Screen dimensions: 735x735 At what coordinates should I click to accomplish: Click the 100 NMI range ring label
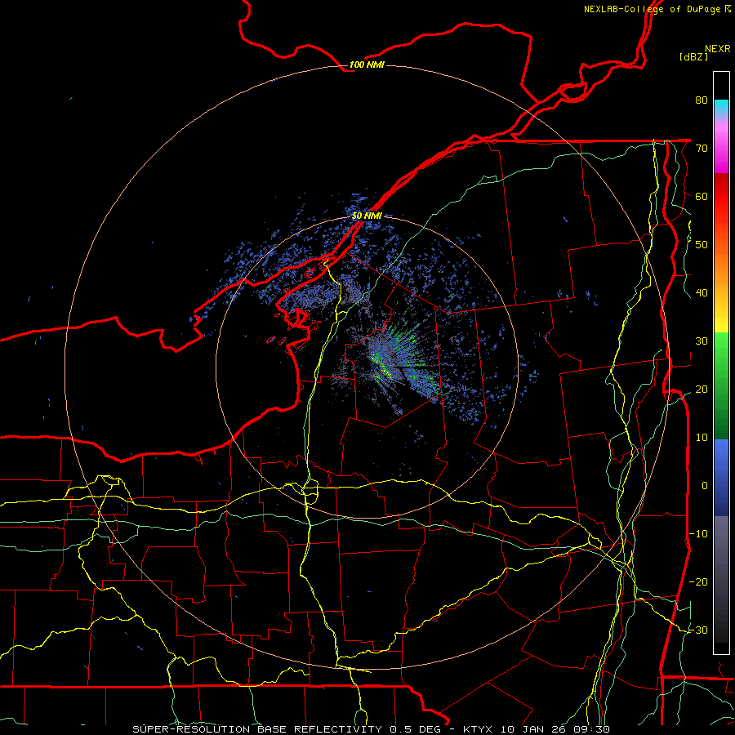pyautogui.click(x=367, y=65)
